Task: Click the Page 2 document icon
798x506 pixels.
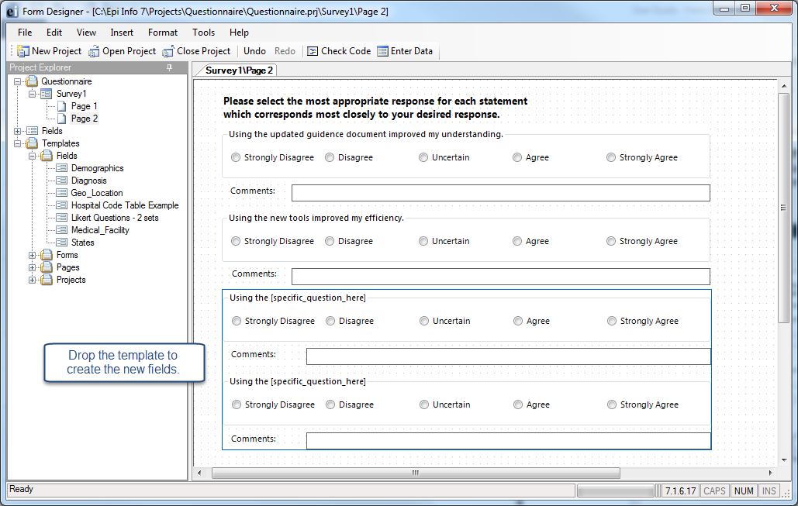Action: (61, 119)
